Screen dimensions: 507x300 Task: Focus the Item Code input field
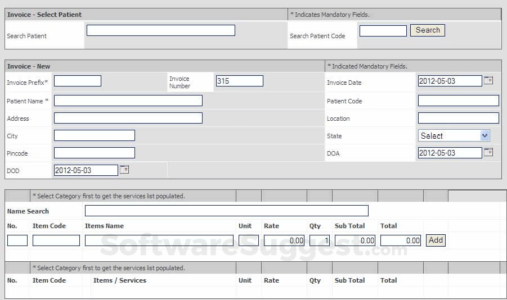tap(56, 240)
